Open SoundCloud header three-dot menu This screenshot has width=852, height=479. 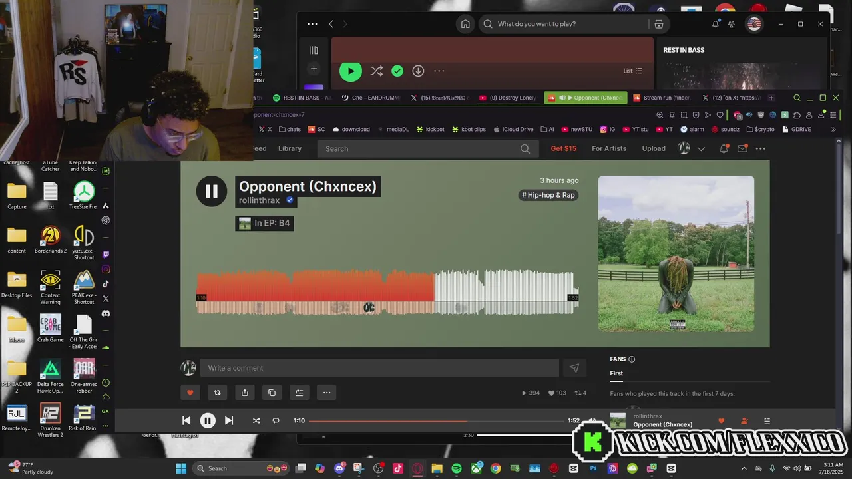point(761,148)
